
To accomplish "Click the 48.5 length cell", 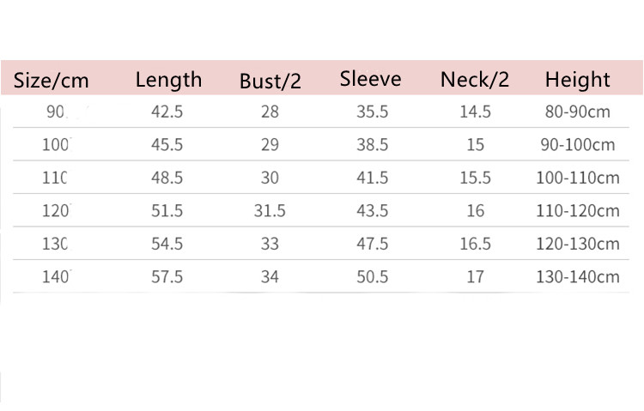I will coord(167,178).
